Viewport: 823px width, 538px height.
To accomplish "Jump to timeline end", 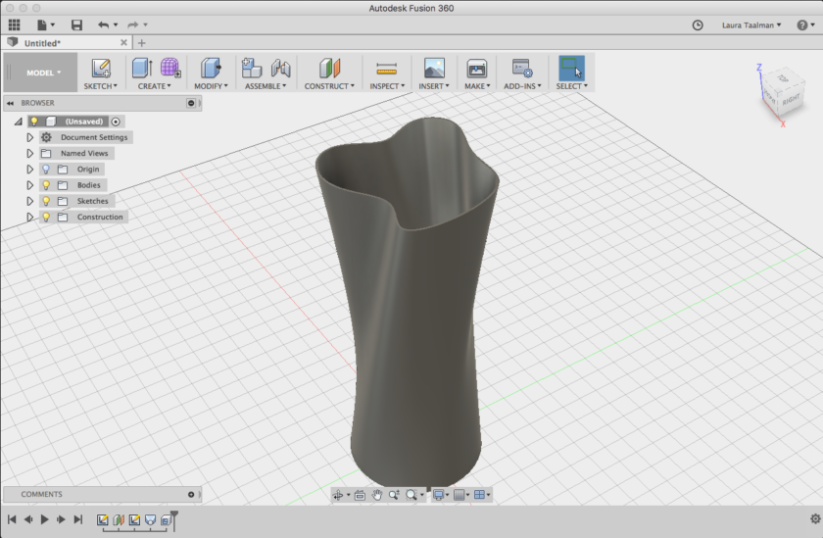I will tap(78, 519).
